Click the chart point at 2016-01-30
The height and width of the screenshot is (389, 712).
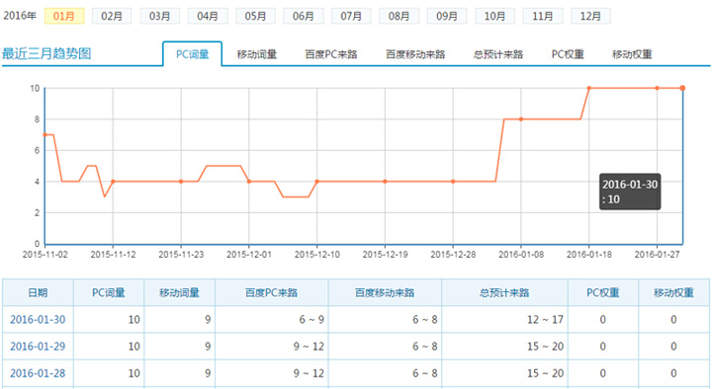(682, 88)
